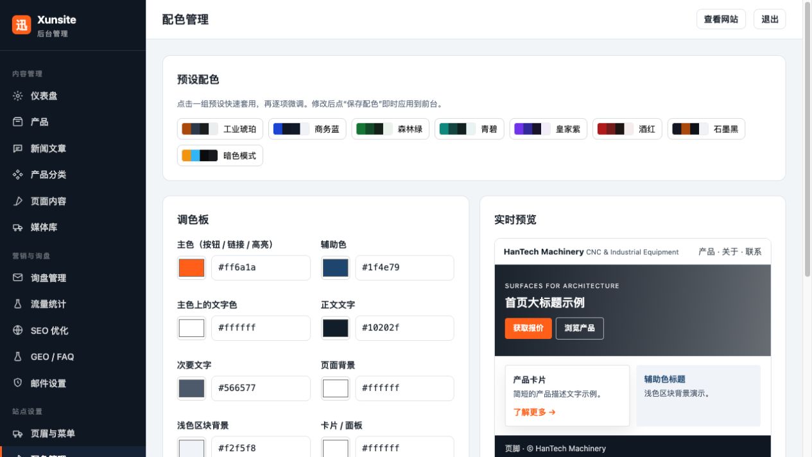Open 主色 orange color swatch
The width and height of the screenshot is (812, 457).
point(191,268)
